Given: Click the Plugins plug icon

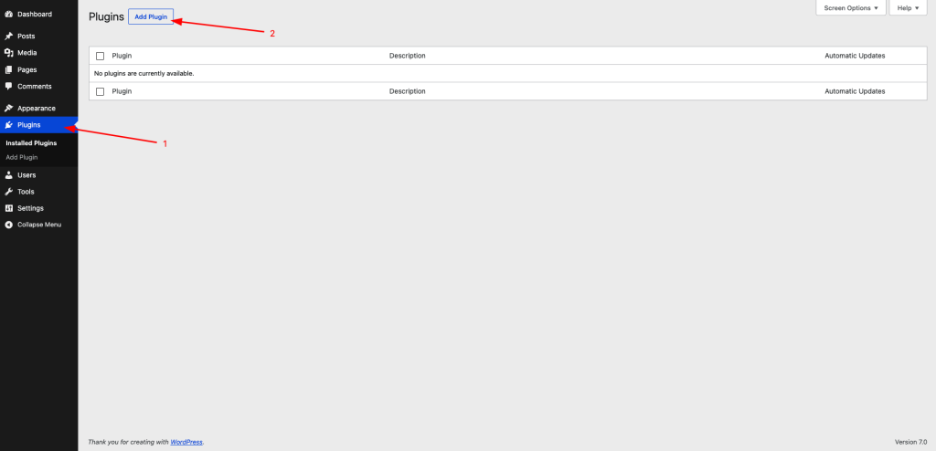Looking at the screenshot, I should 8,125.
